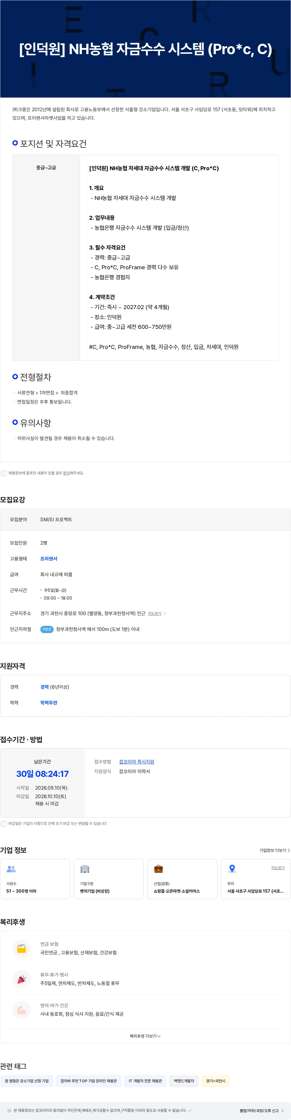Click the 서류전형 > 1차면접 > 최종합격 line

[x=47, y=393]
